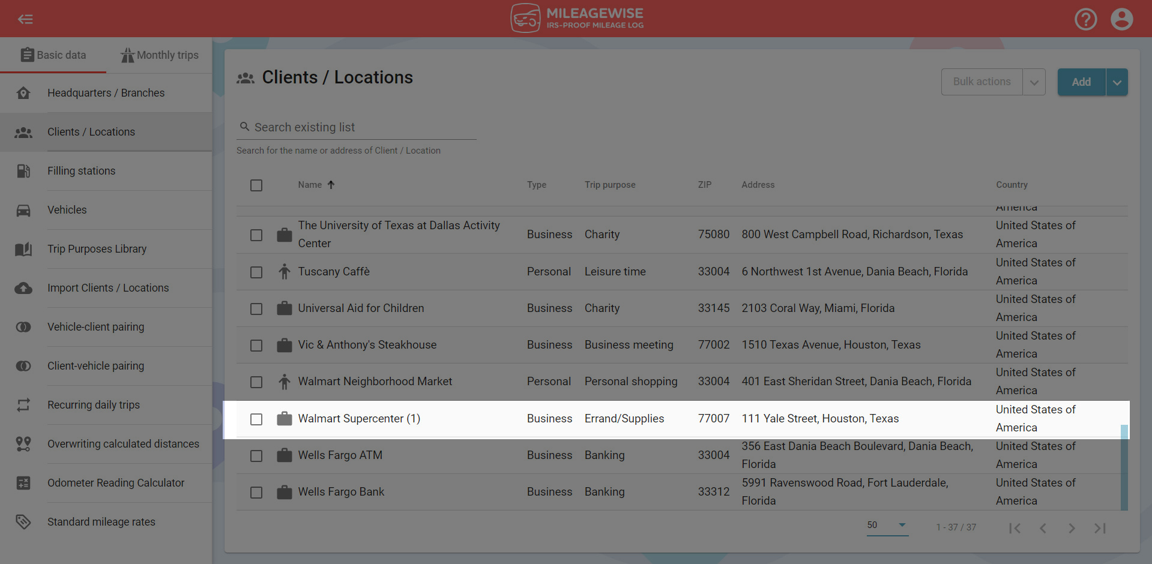The height and width of the screenshot is (564, 1152).
Task: Switch to the Monthly trips tab
Action: pos(160,55)
